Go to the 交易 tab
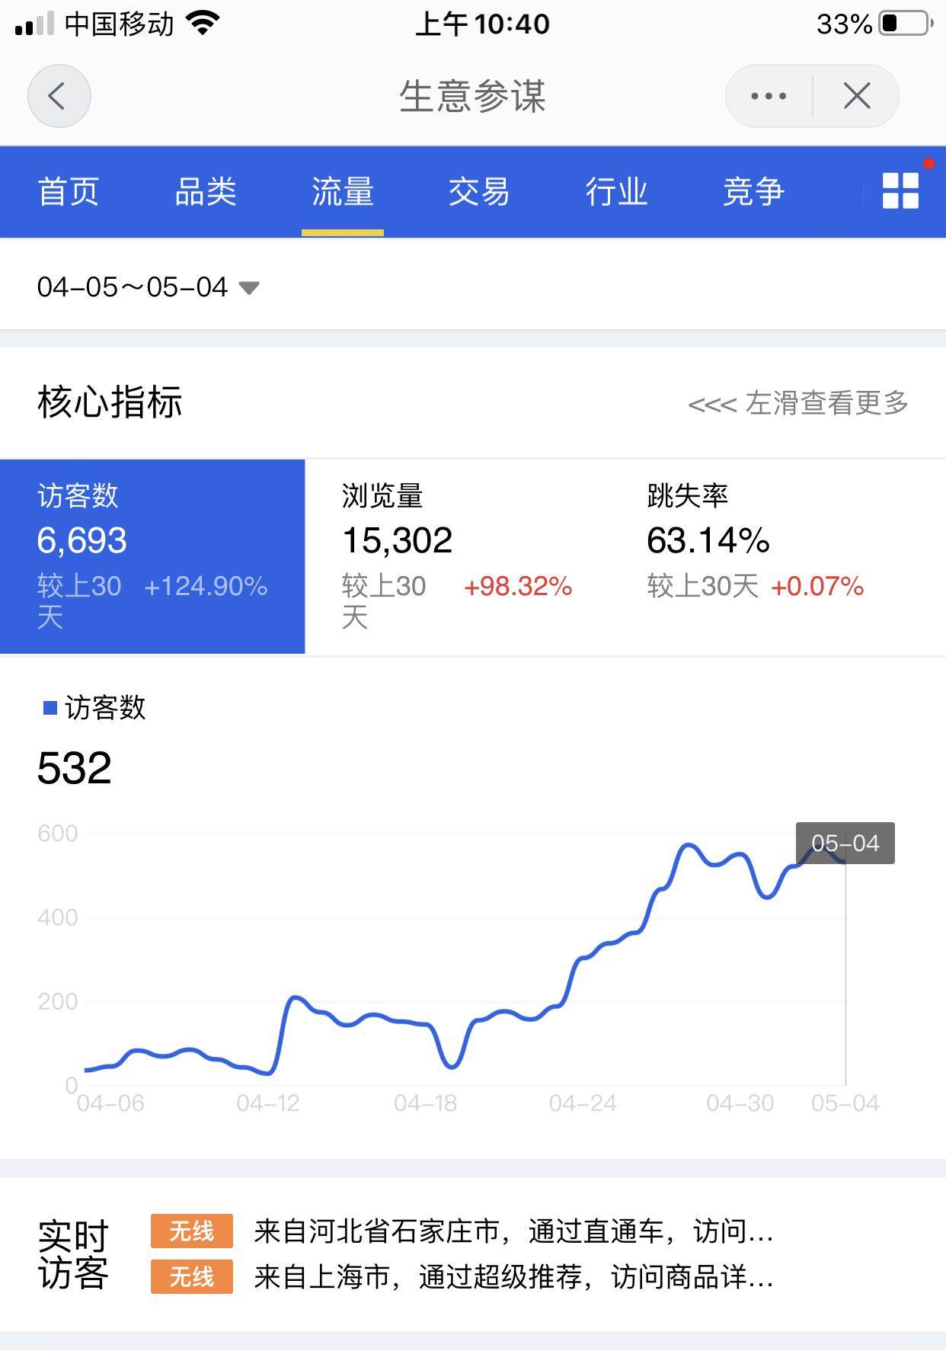Viewport: 946px width, 1351px height. click(x=479, y=191)
